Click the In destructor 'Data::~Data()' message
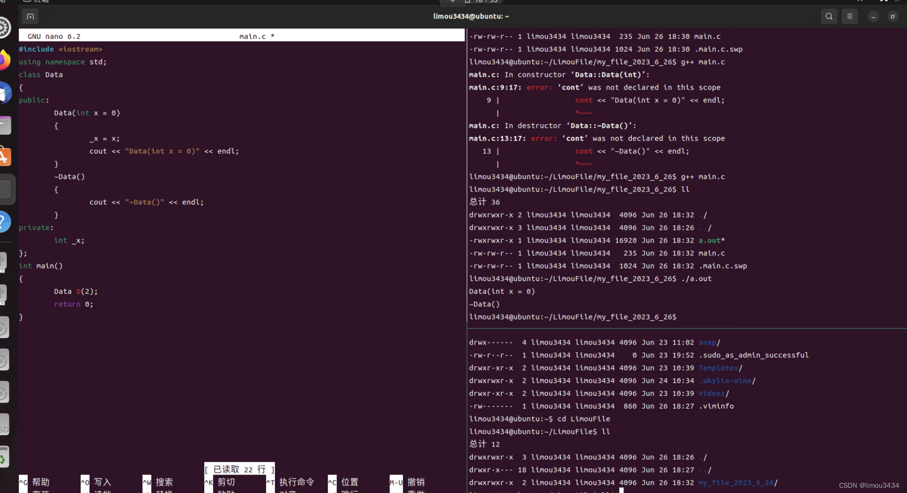 point(553,126)
